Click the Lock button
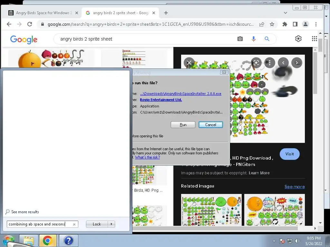The height and width of the screenshot is (247, 330). tap(97, 224)
